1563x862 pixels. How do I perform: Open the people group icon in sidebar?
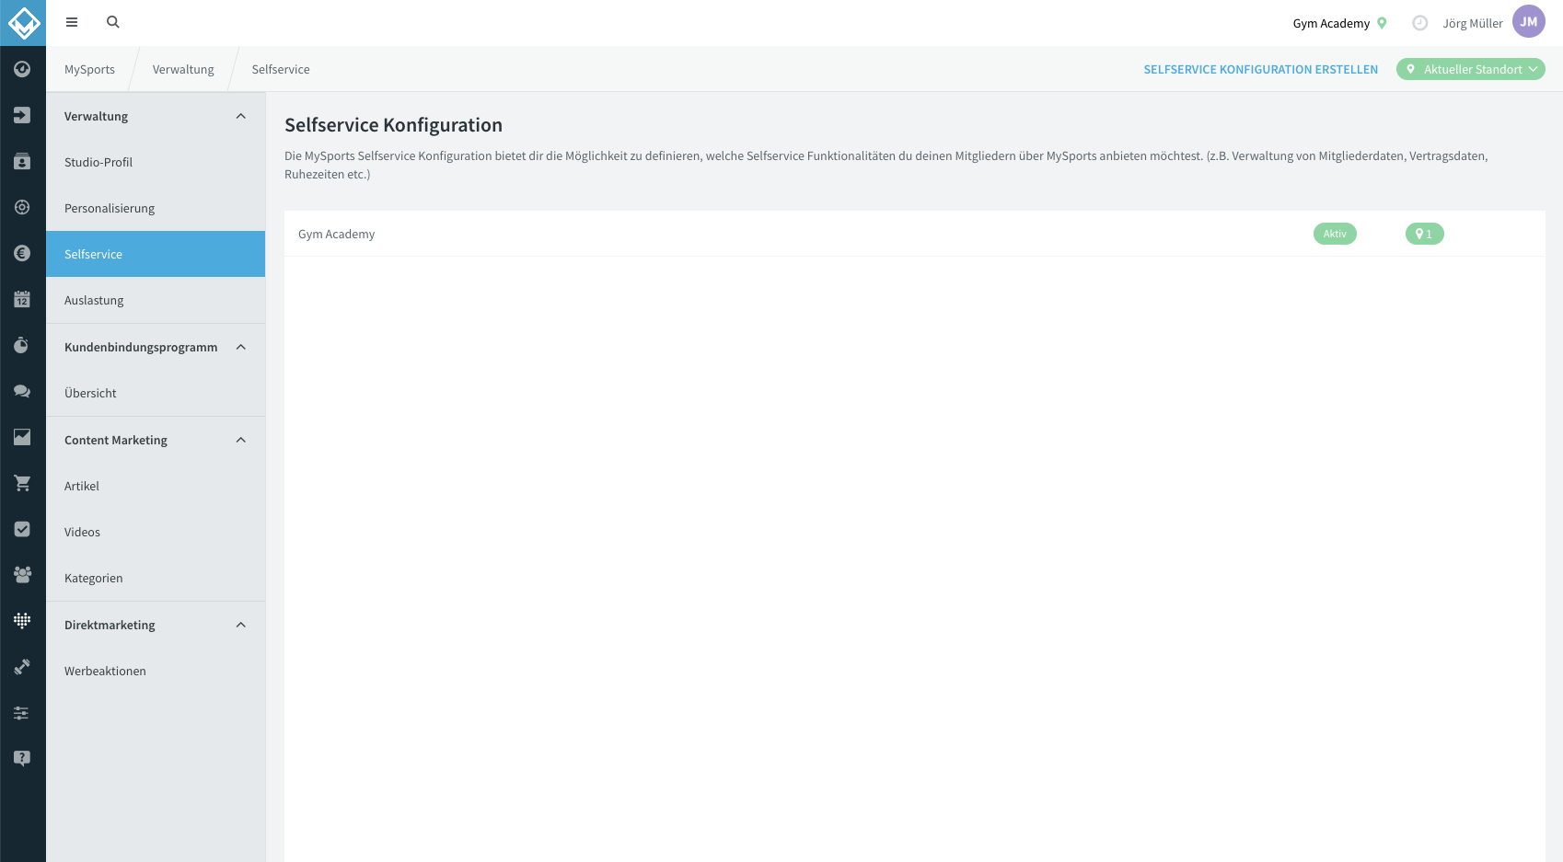pyautogui.click(x=22, y=575)
